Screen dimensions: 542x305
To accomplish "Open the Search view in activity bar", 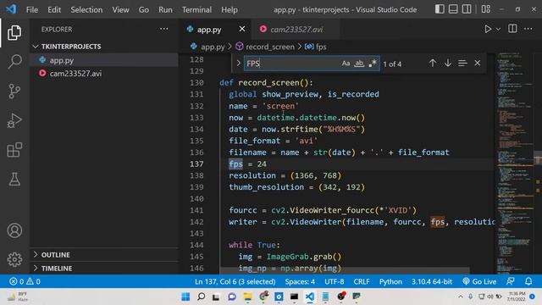I will point(14,62).
